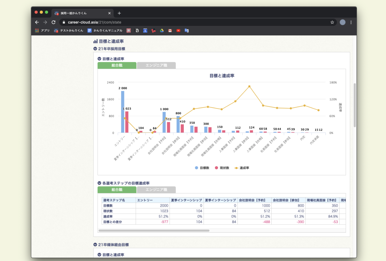
Task: Reload the career-cloud.asia page
Action: (54, 22)
